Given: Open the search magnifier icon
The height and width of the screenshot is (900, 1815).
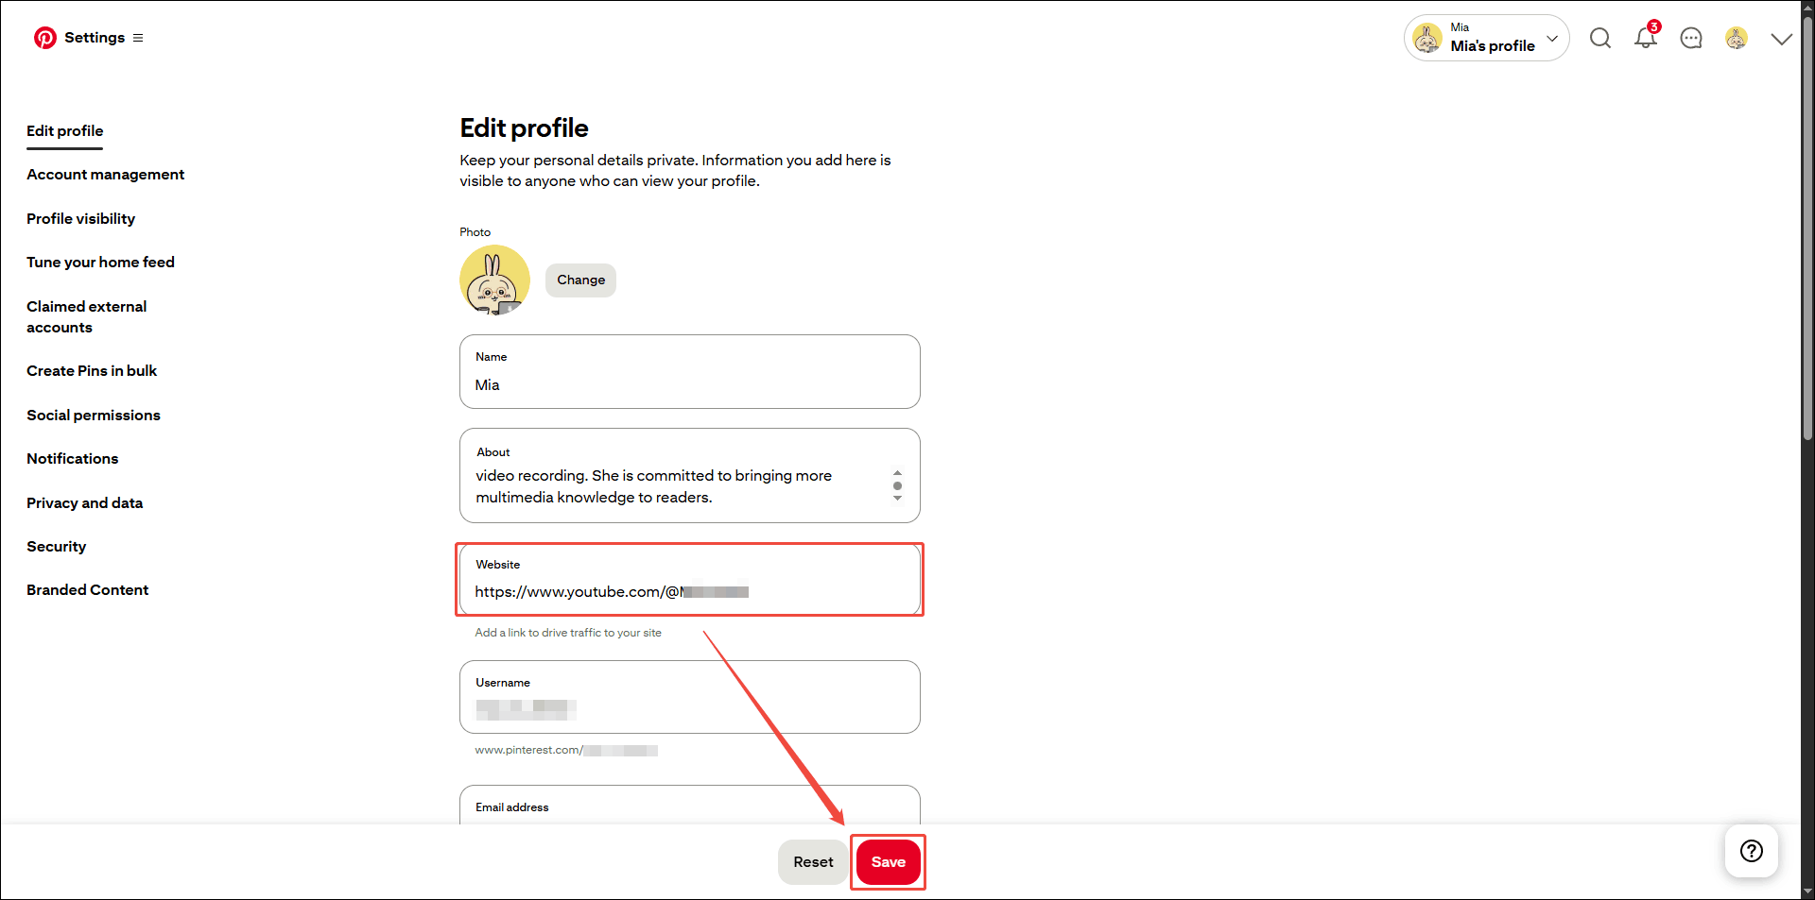Looking at the screenshot, I should [x=1600, y=38].
